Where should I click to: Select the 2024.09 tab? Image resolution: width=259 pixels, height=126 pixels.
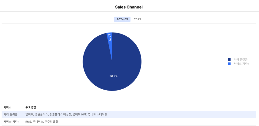[x=122, y=19]
